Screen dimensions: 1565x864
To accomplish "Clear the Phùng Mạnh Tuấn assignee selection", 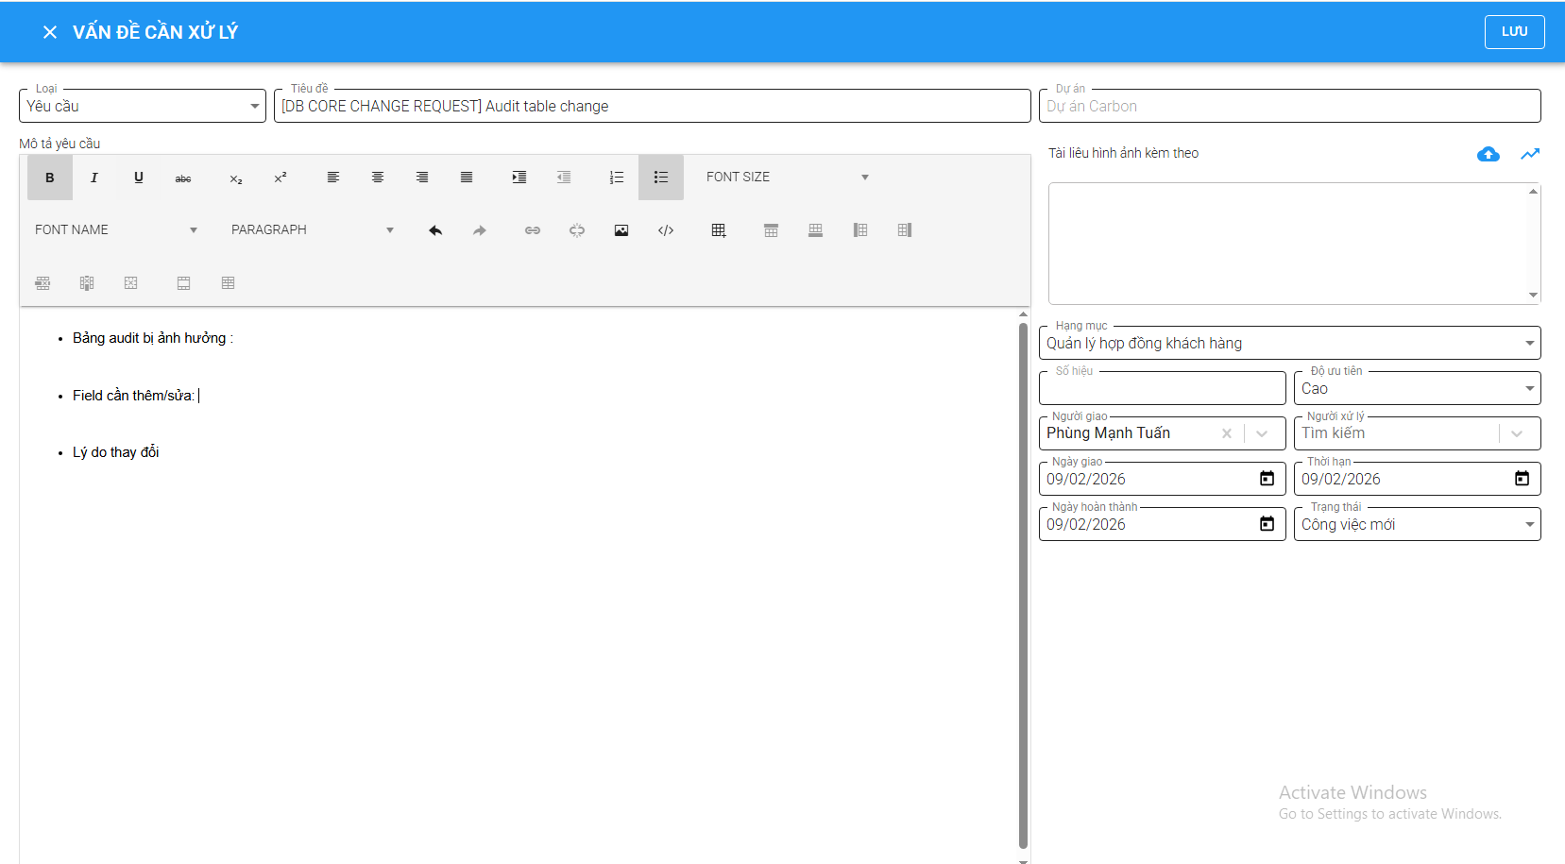I will click(1227, 433).
